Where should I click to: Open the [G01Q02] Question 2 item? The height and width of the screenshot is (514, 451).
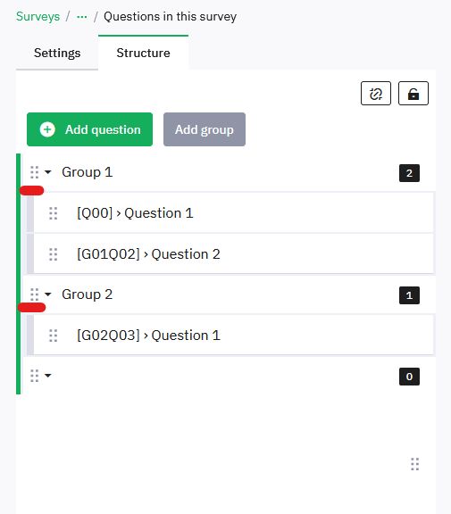pos(233,254)
